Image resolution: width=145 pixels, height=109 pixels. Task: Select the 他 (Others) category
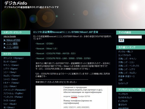click(x=9, y=108)
